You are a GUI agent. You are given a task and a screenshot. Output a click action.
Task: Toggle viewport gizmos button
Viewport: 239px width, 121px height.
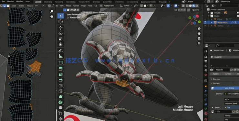pyautogui.click(x=168, y=6)
